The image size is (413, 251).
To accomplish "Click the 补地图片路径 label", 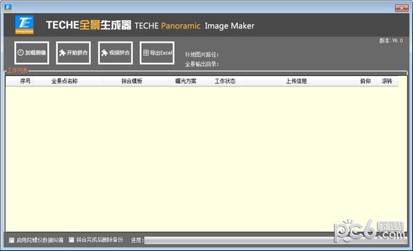I will point(202,54).
